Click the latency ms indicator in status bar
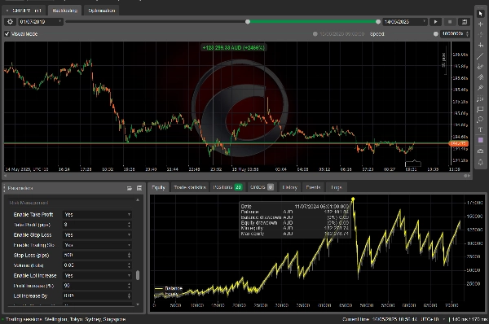 tap(469, 319)
